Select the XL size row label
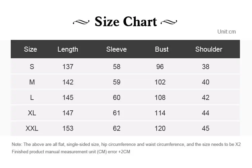The width and height of the screenshot is (252, 168). (32, 113)
